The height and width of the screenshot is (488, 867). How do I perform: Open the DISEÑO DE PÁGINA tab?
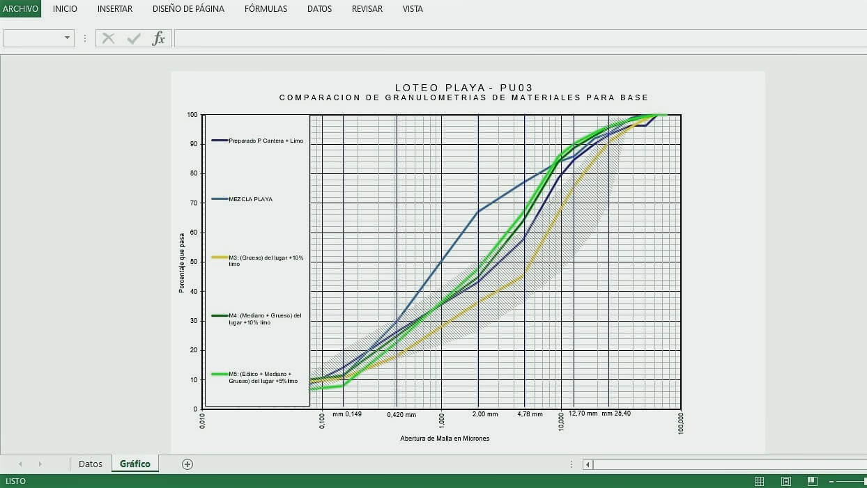(188, 9)
